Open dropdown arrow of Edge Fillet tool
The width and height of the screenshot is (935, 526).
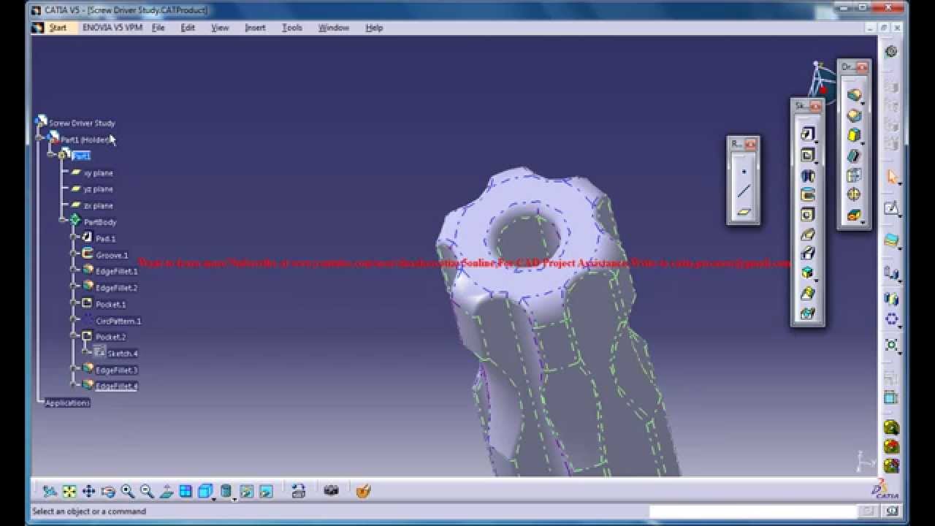click(863, 103)
